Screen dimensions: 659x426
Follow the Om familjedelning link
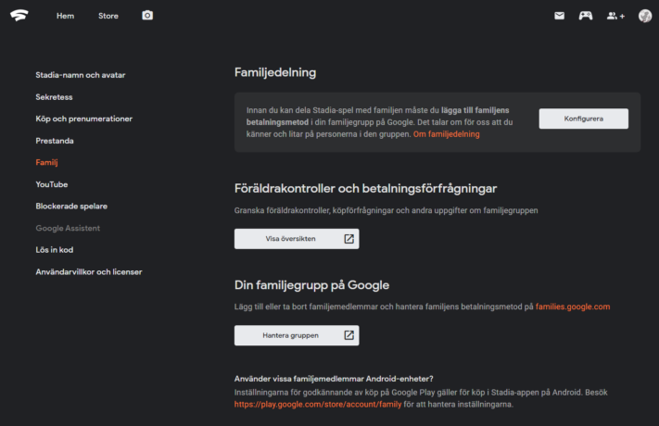pos(446,134)
